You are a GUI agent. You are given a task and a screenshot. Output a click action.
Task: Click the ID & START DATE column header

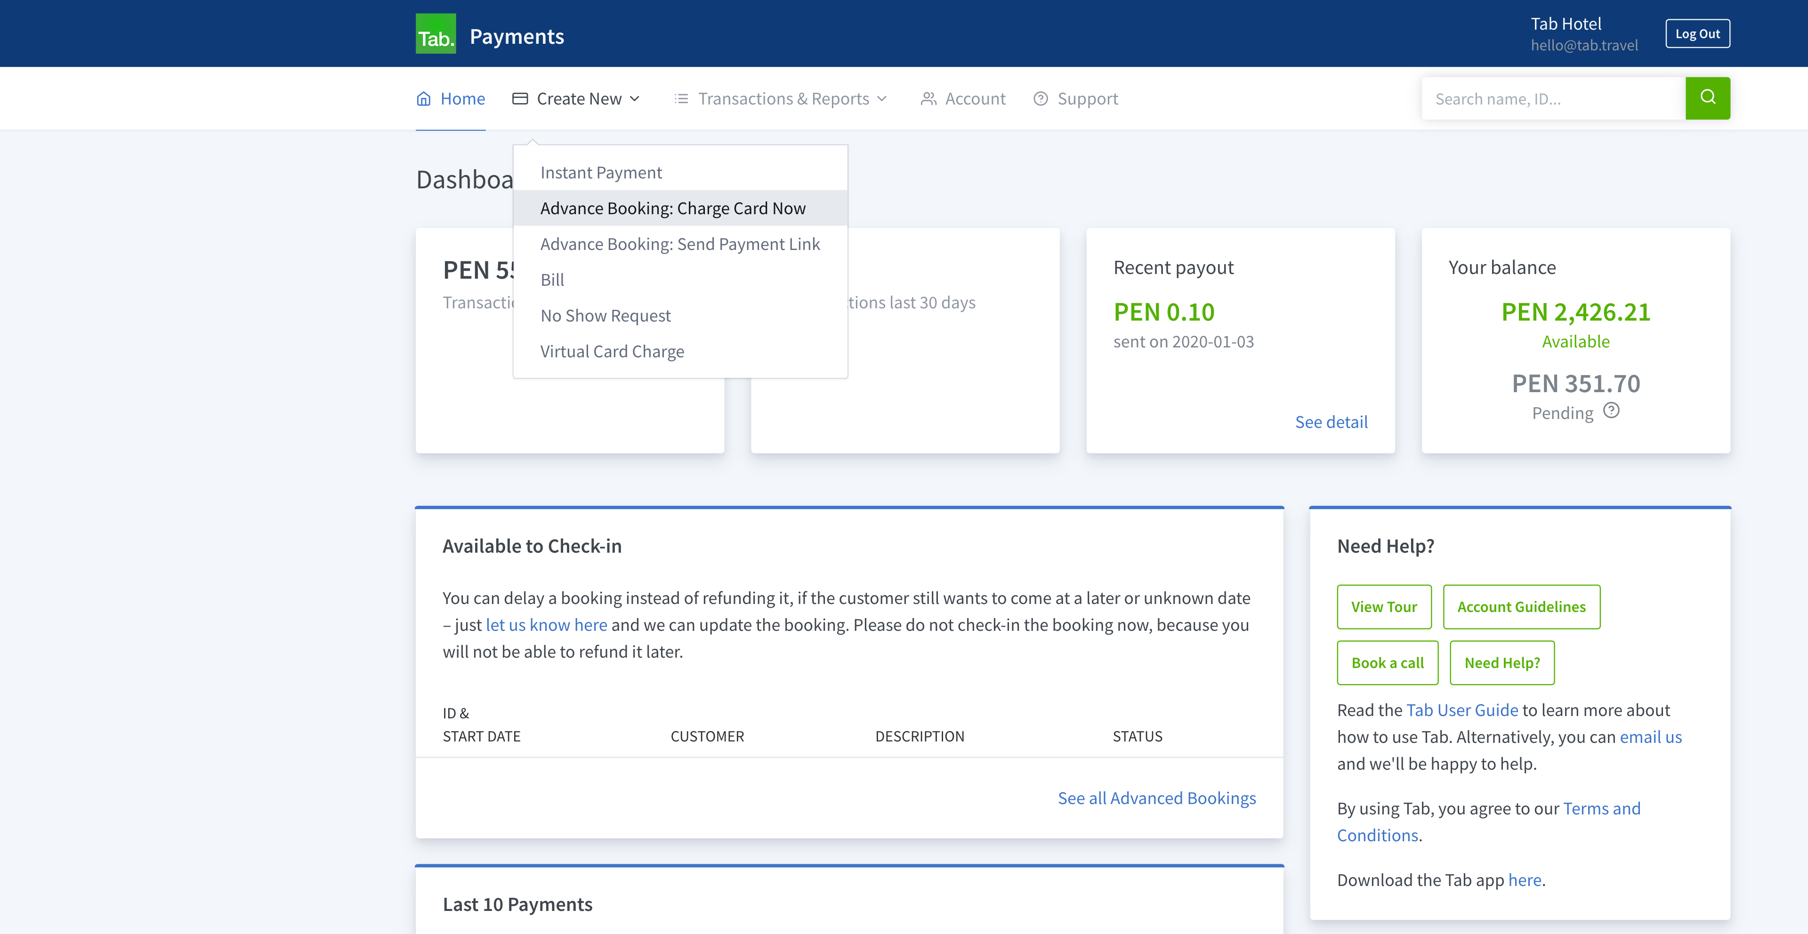point(482,725)
